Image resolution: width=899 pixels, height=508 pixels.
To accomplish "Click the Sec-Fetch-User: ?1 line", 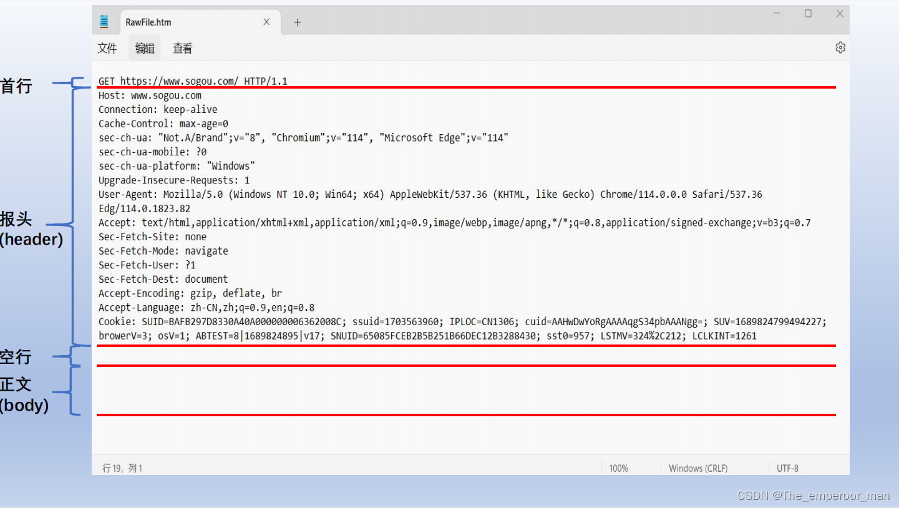I will pyautogui.click(x=147, y=265).
